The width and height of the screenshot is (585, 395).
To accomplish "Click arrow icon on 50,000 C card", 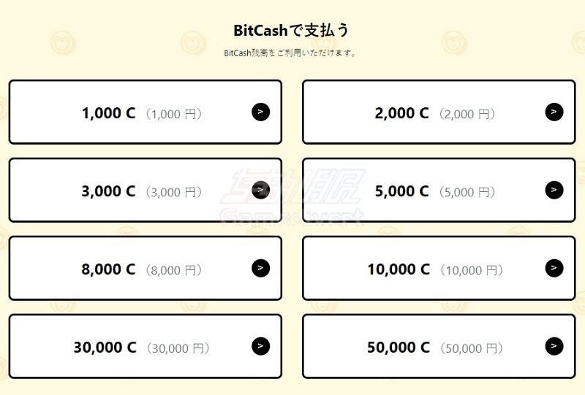I will [x=554, y=346].
